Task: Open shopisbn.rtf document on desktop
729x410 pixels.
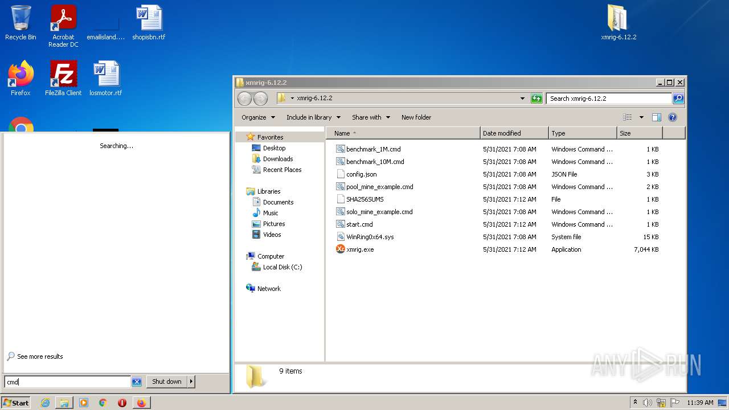Action: (x=149, y=23)
